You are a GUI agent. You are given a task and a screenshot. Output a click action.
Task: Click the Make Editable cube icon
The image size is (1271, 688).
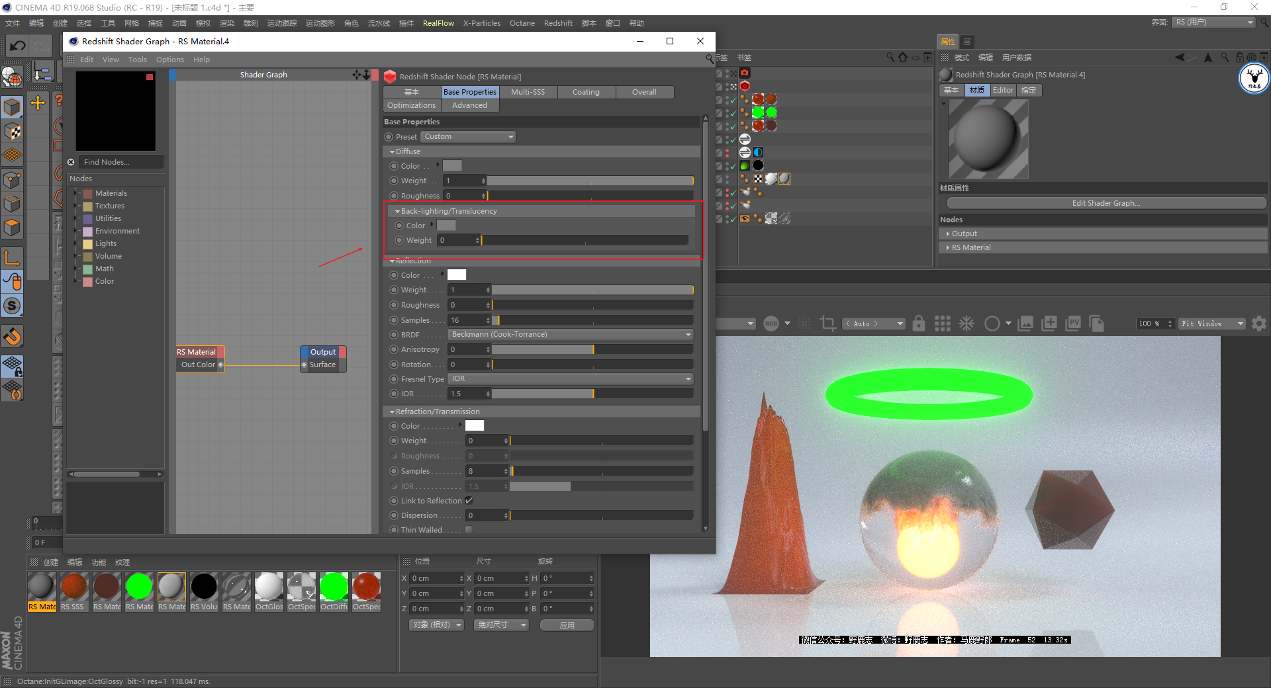pyautogui.click(x=13, y=106)
